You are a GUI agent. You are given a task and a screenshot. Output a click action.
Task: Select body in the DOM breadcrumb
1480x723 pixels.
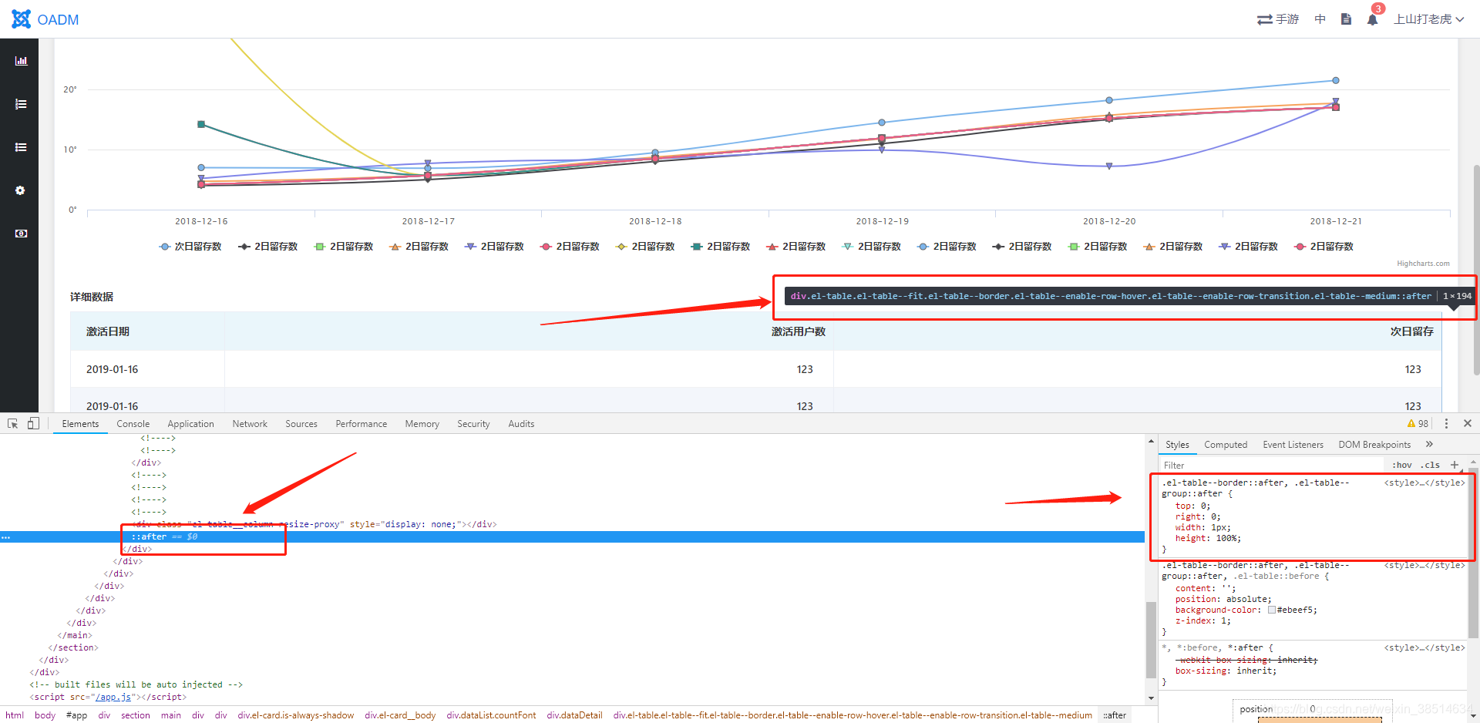(x=45, y=715)
